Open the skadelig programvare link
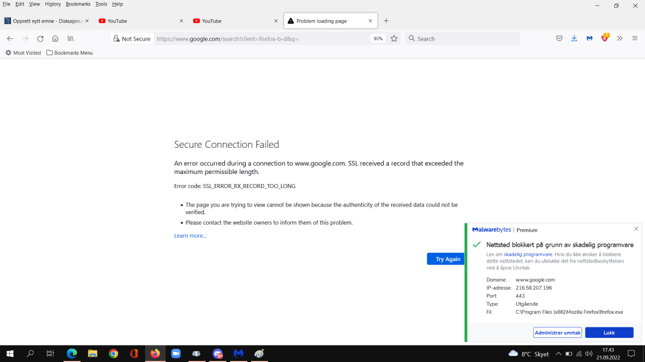 [x=528, y=255]
